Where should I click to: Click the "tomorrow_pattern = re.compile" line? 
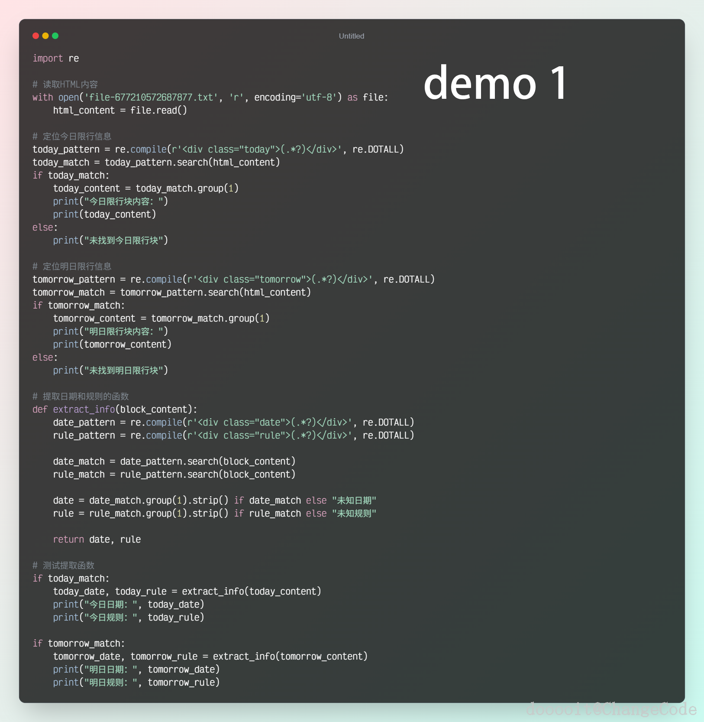tap(234, 280)
